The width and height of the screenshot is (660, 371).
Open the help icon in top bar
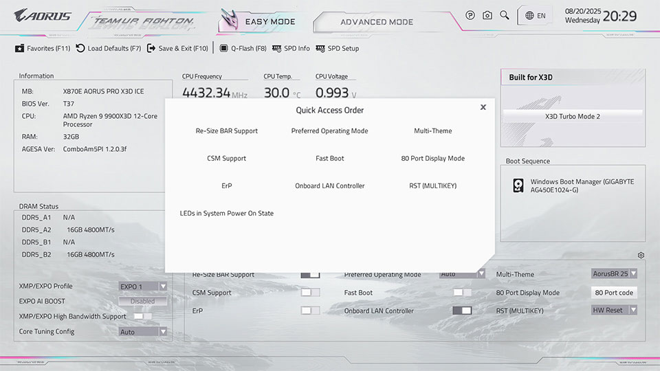tap(470, 16)
